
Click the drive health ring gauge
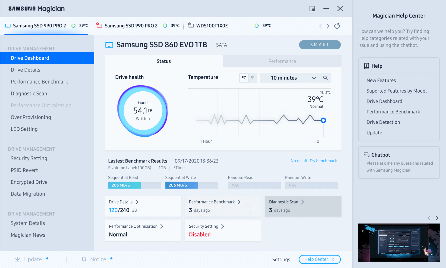tap(143, 111)
